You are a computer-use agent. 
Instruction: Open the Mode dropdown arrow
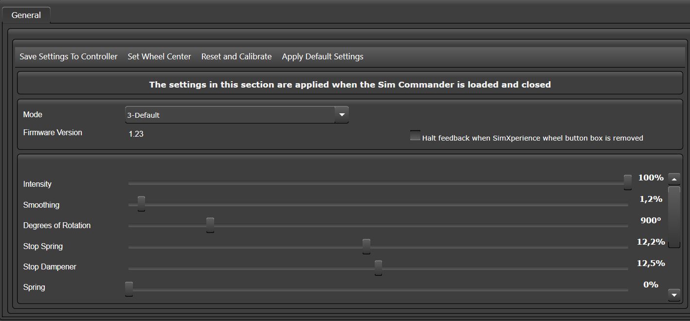point(342,115)
